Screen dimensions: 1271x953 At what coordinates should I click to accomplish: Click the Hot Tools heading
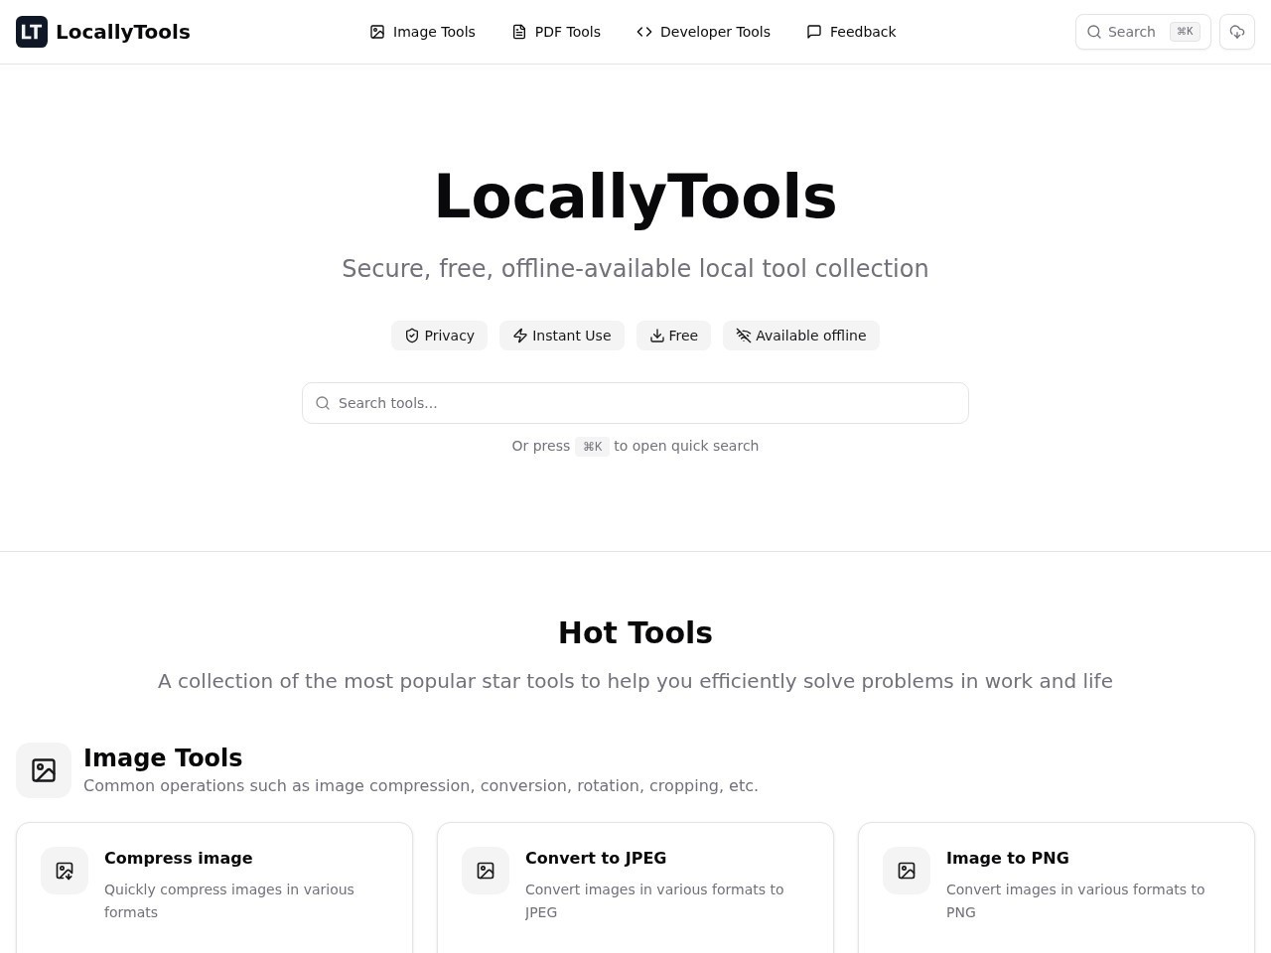635,632
